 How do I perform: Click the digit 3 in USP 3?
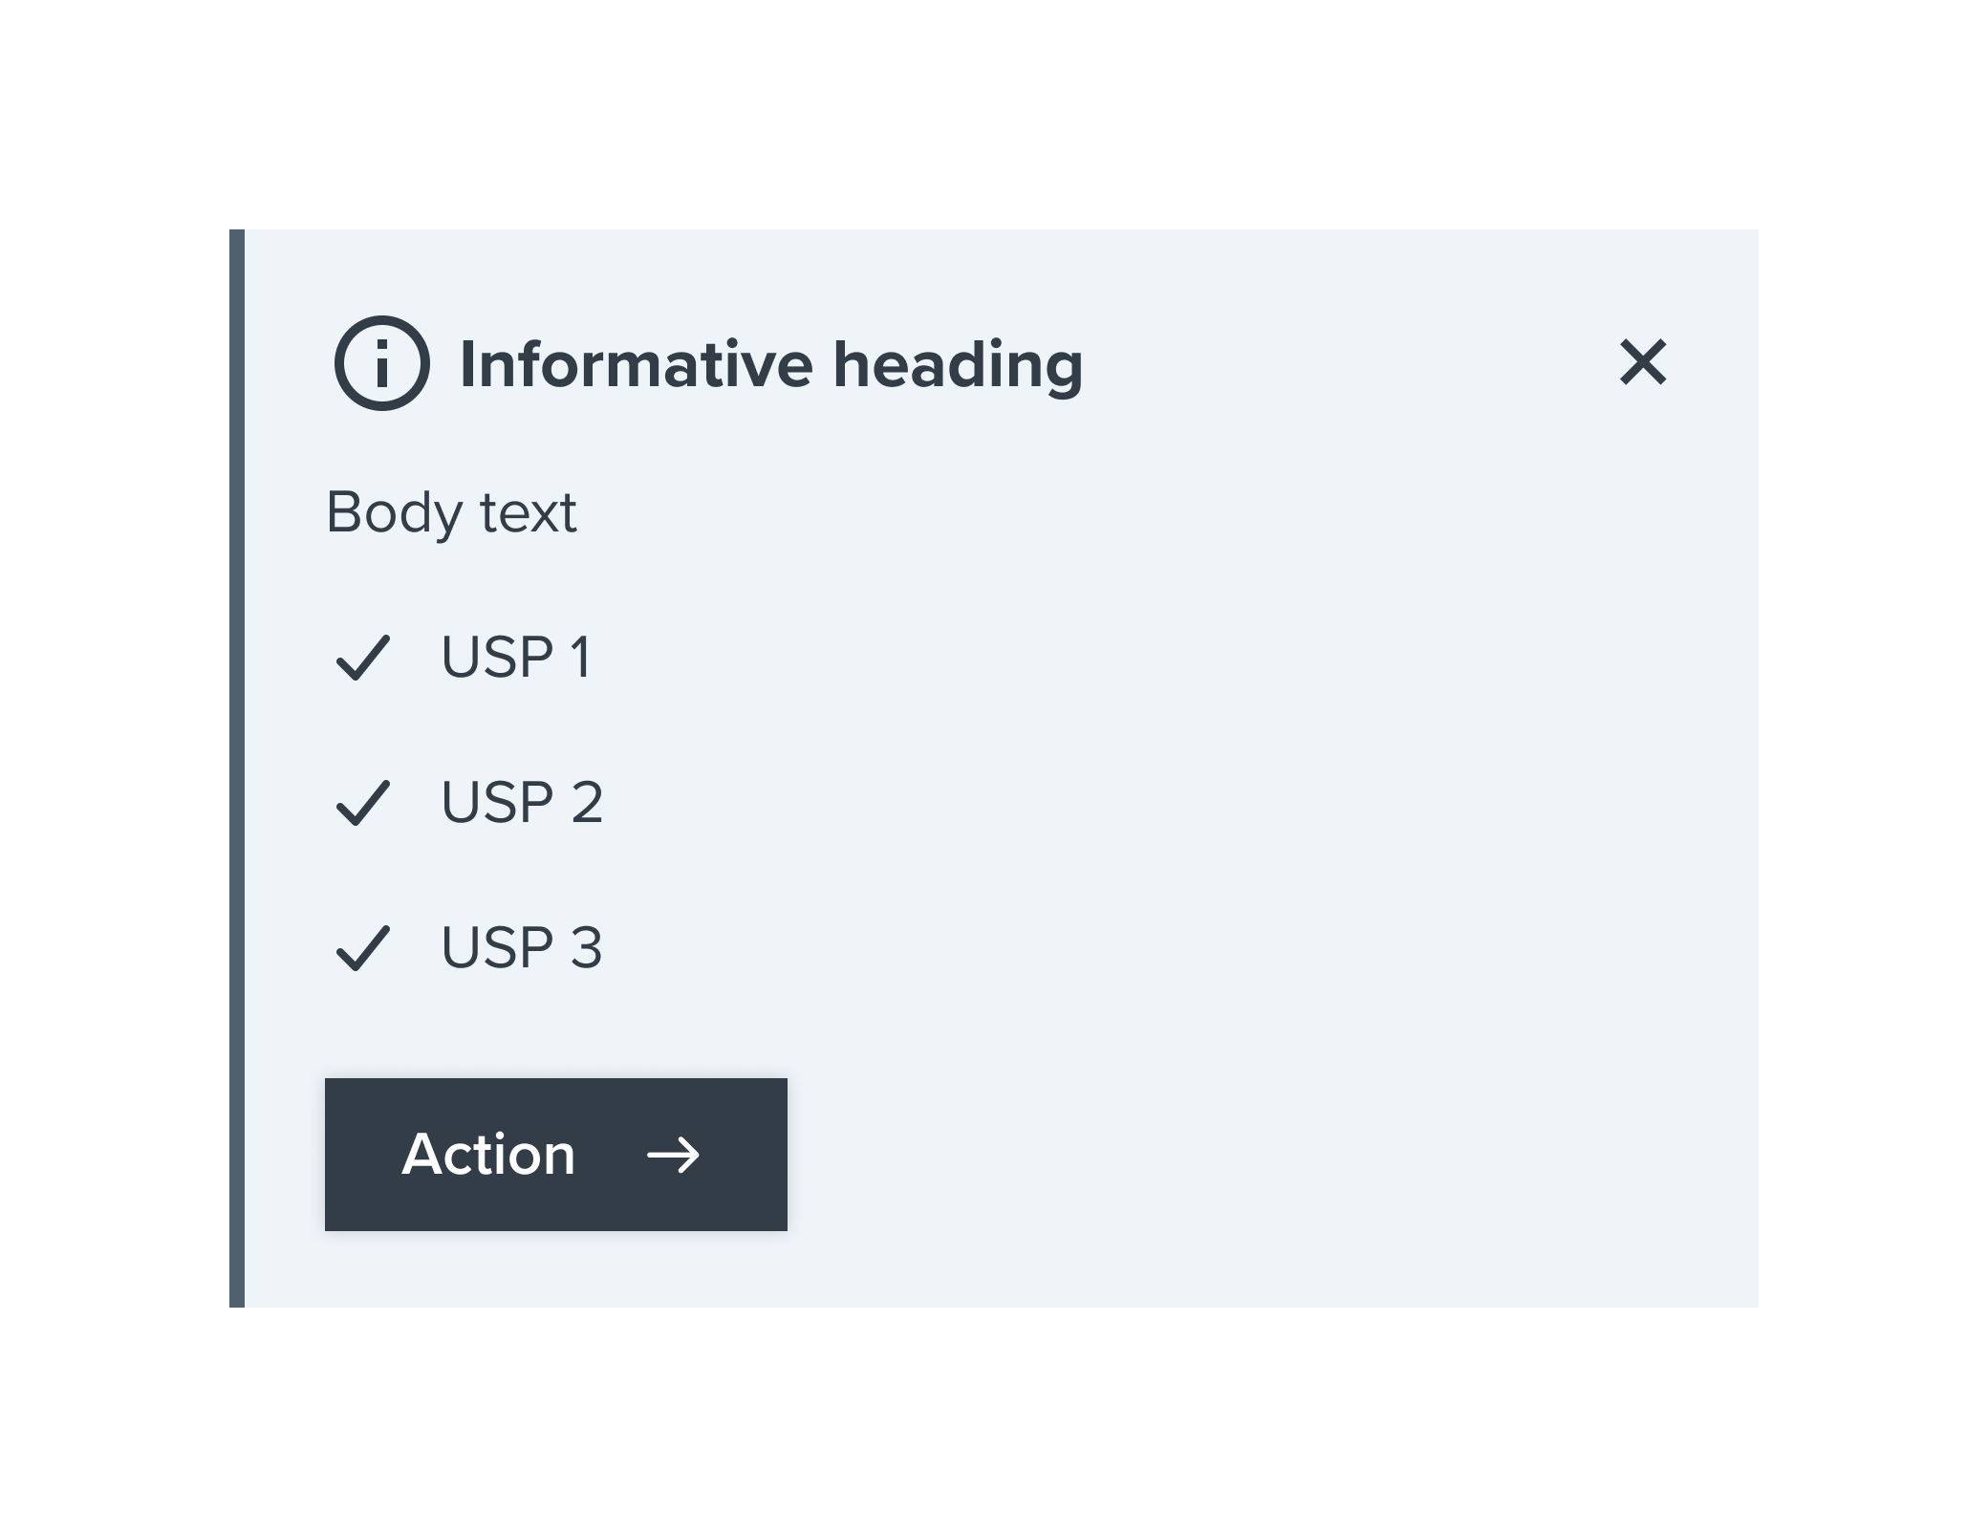tap(587, 948)
